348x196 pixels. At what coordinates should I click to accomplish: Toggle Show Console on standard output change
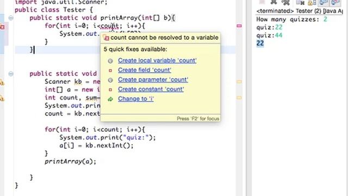point(324,2)
